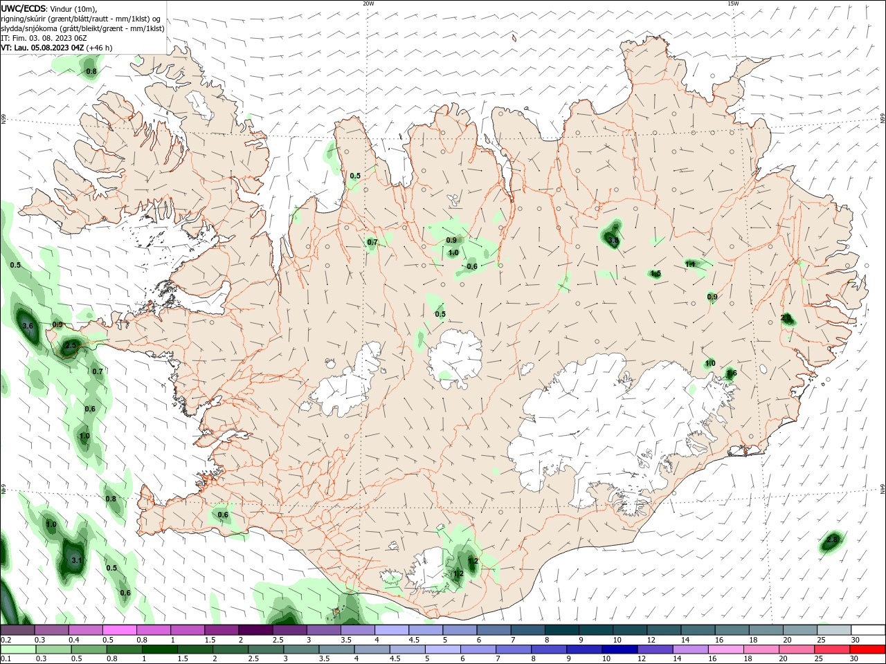Click the 'UWC/ECDS' title text
The image size is (886, 664).
click(x=24, y=8)
